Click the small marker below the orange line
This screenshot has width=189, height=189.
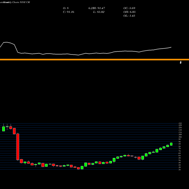[x=181, y=62]
